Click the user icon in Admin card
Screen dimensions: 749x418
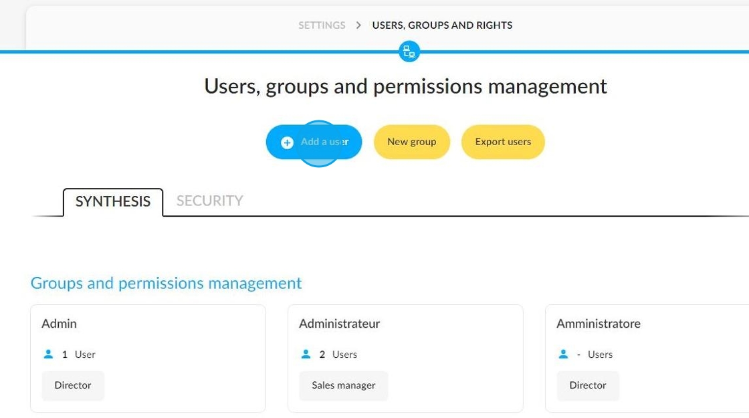coord(48,354)
